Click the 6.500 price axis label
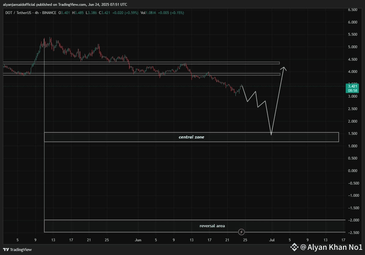 pyautogui.click(x=353, y=10)
